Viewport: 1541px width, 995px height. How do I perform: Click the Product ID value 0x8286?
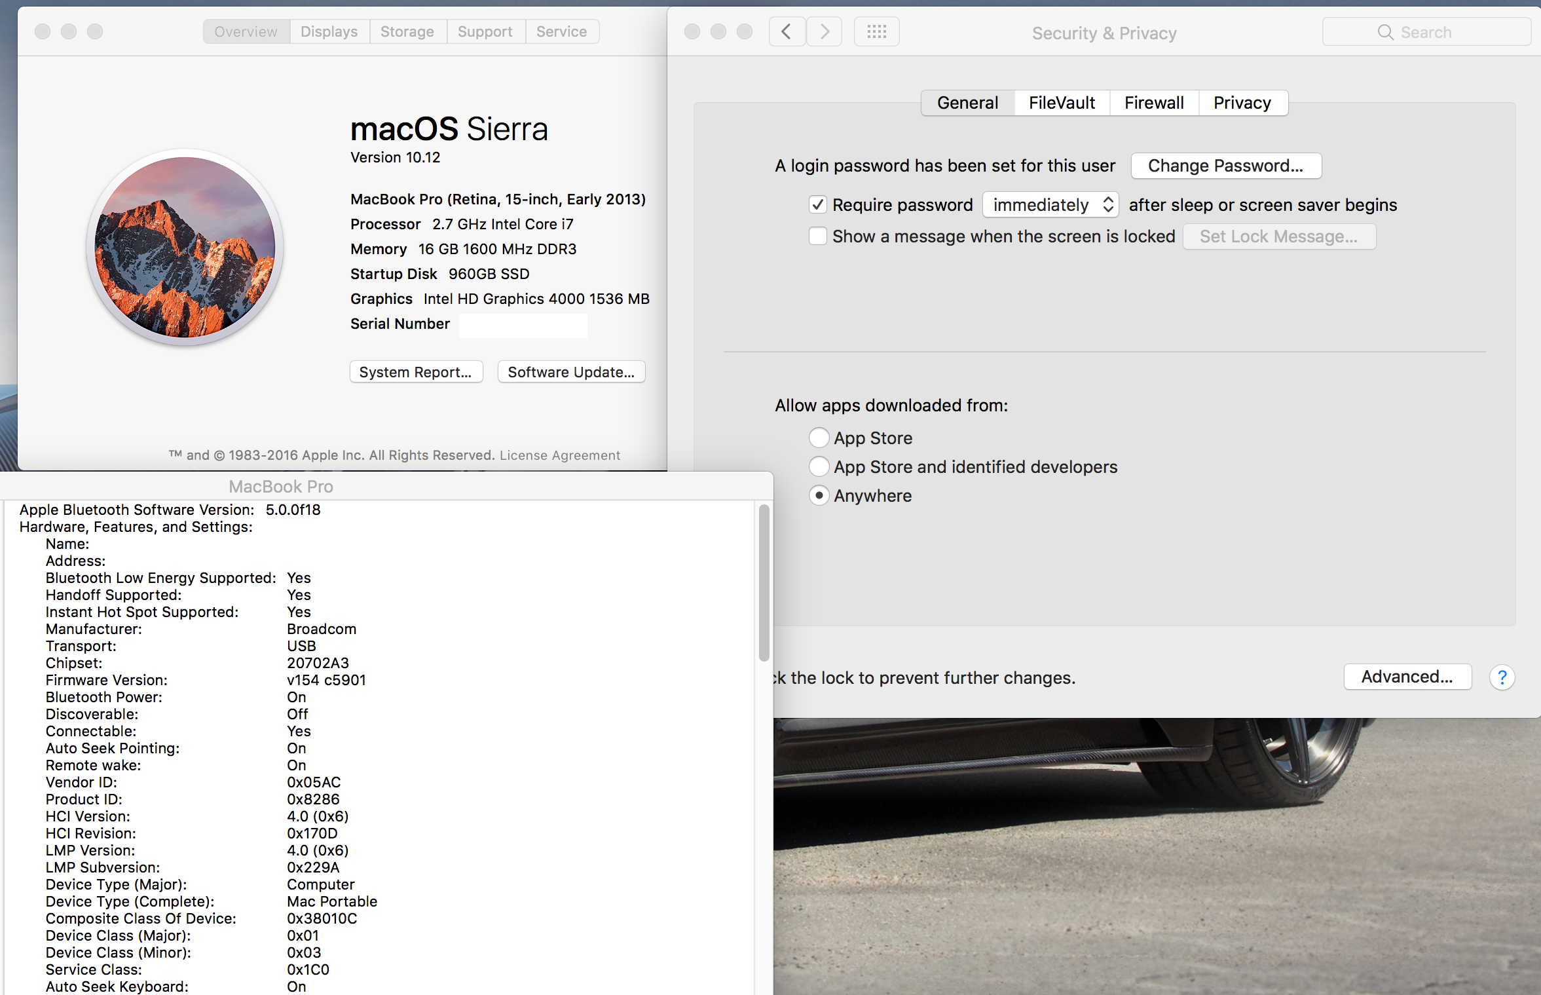point(313,799)
